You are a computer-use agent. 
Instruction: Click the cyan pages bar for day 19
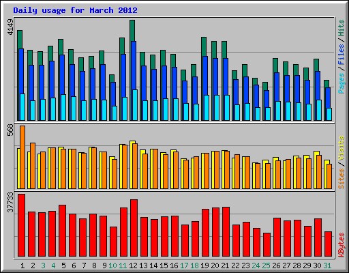pyautogui.click(x=207, y=108)
